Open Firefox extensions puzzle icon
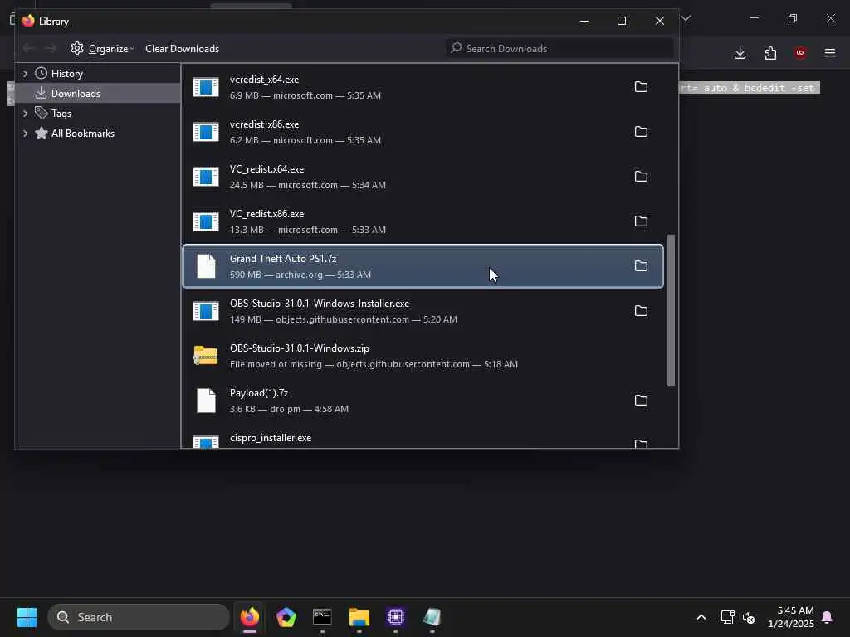 pyautogui.click(x=770, y=52)
